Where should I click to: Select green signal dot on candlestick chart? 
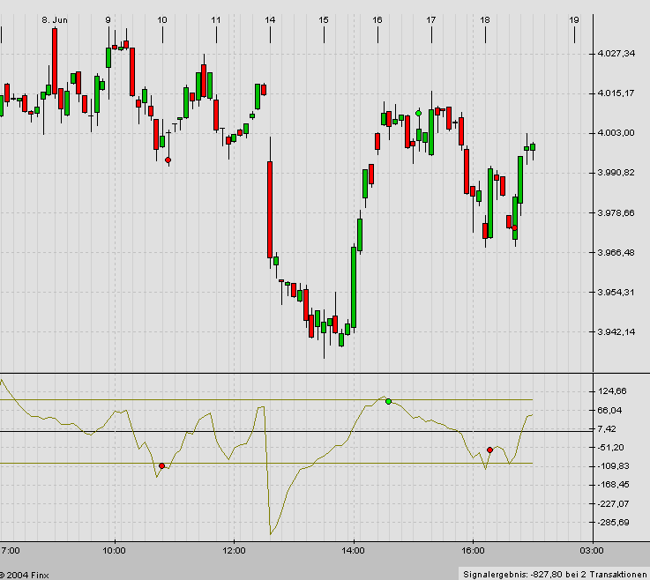[418, 113]
